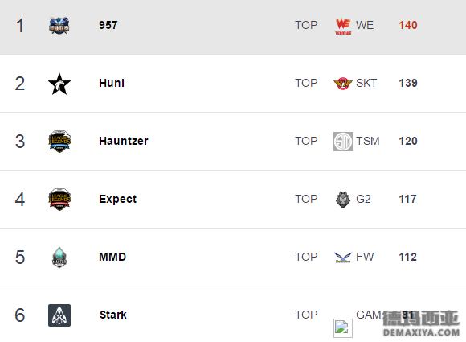The height and width of the screenshot is (342, 466).
Task: Click the star league icon beside Huni
Action: (59, 84)
